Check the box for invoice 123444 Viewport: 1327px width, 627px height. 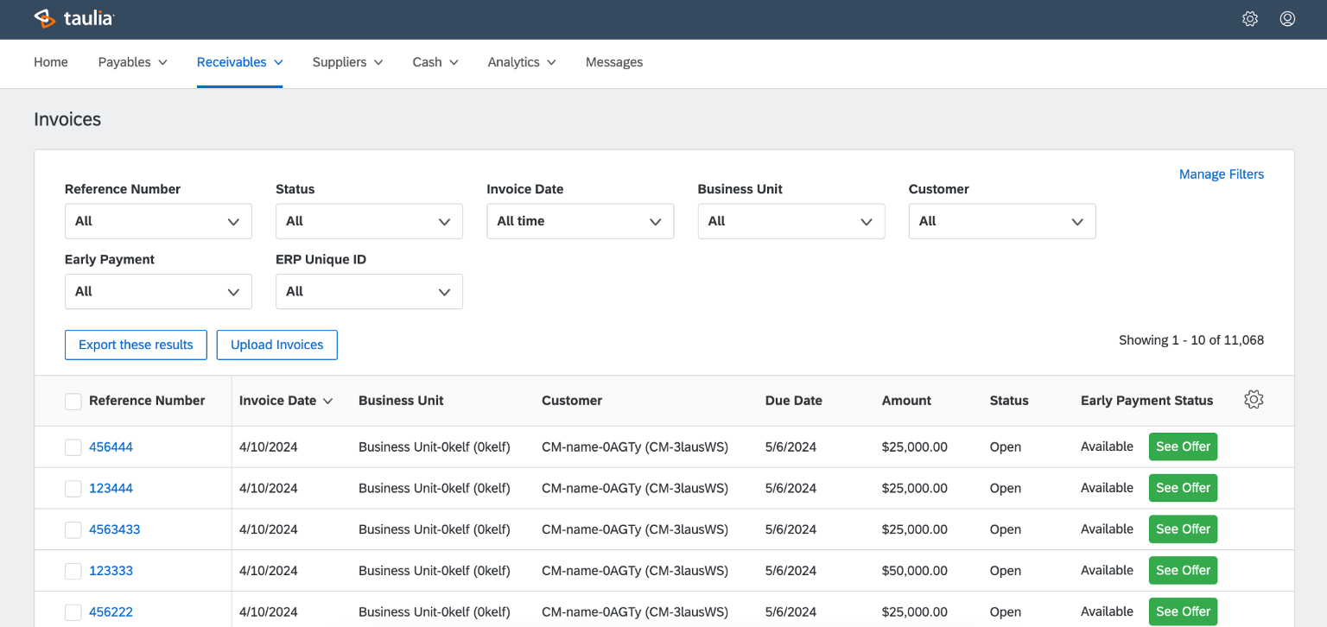(73, 489)
